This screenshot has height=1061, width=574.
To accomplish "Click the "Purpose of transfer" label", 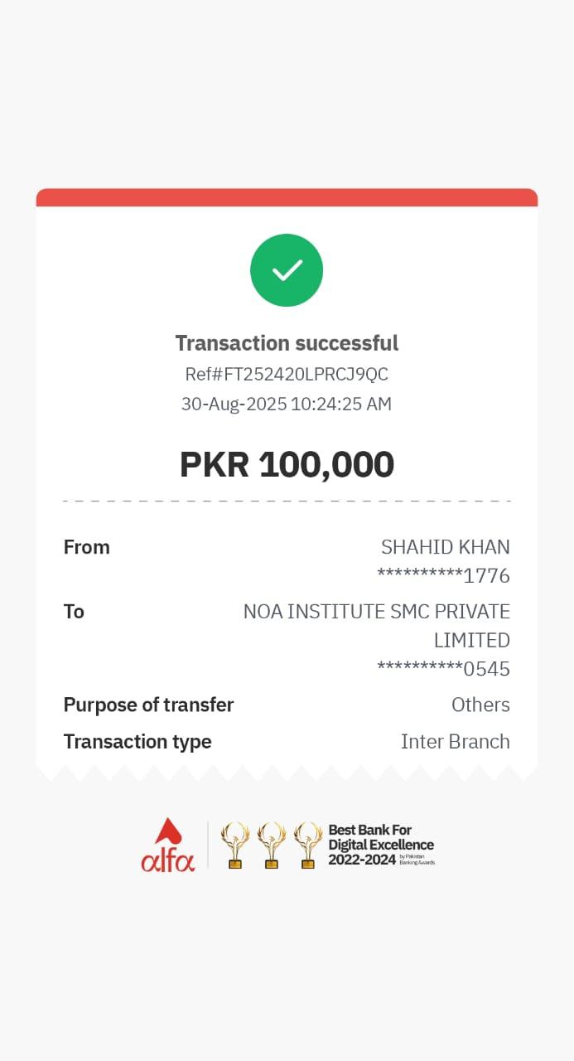I will 149,705.
